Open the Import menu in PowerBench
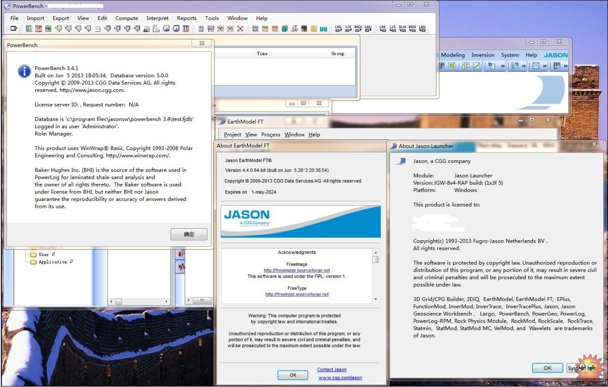This screenshot has height=387, width=608. coord(36,18)
